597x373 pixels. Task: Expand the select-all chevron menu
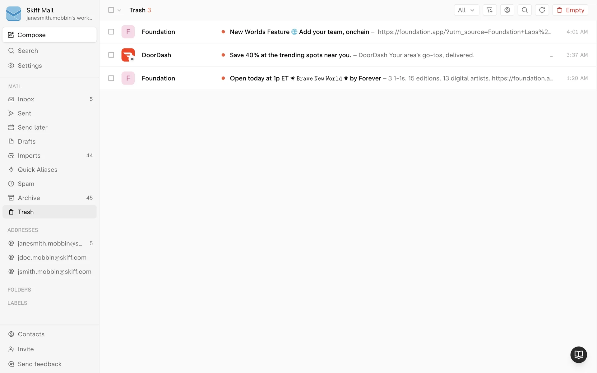pos(119,10)
